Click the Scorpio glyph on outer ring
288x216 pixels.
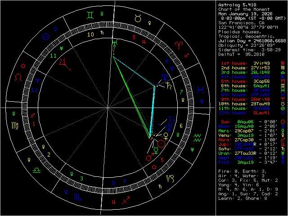coord(77,197)
